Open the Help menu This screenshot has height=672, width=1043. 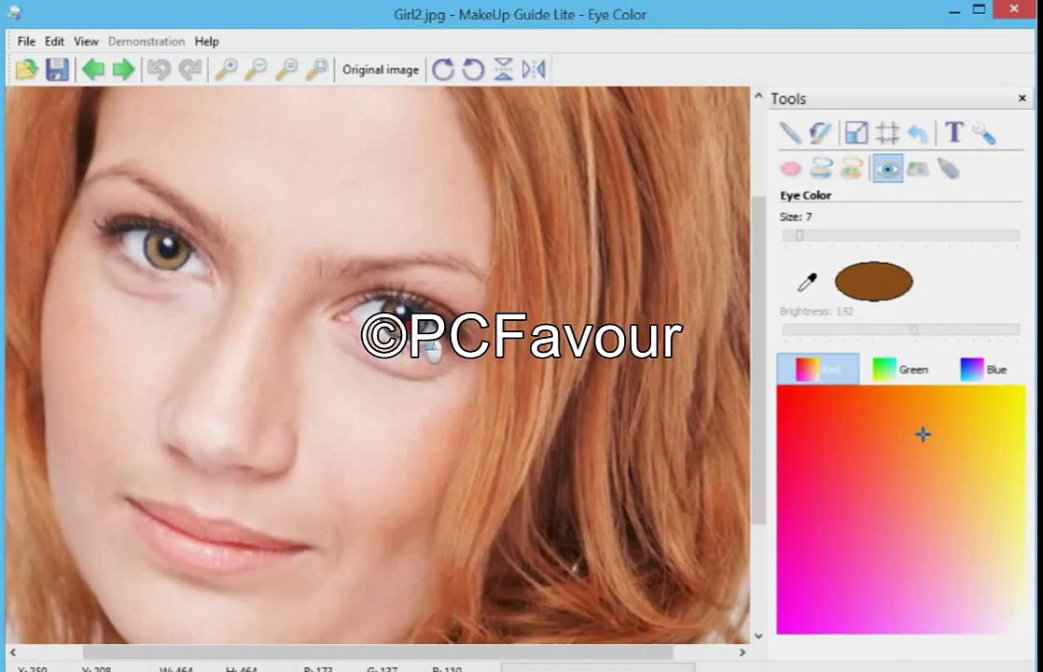coord(207,41)
